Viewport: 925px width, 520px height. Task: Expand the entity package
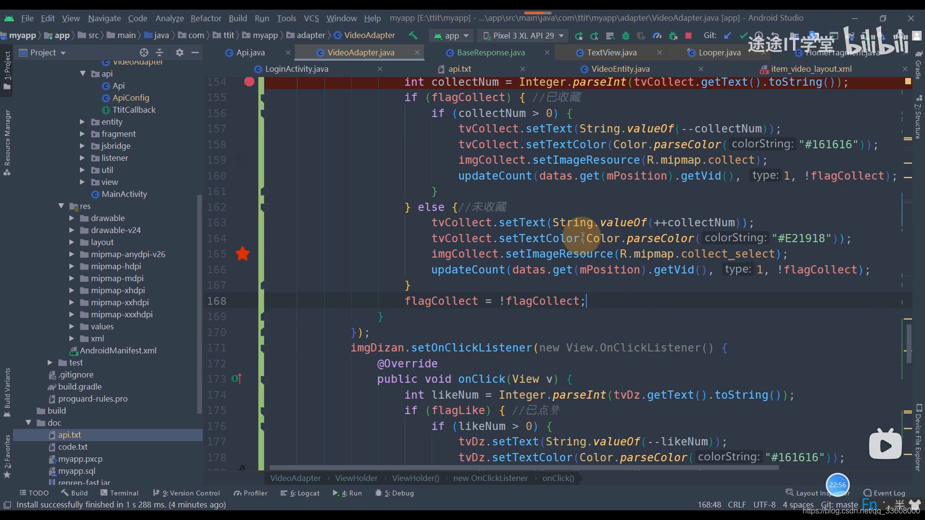82,122
